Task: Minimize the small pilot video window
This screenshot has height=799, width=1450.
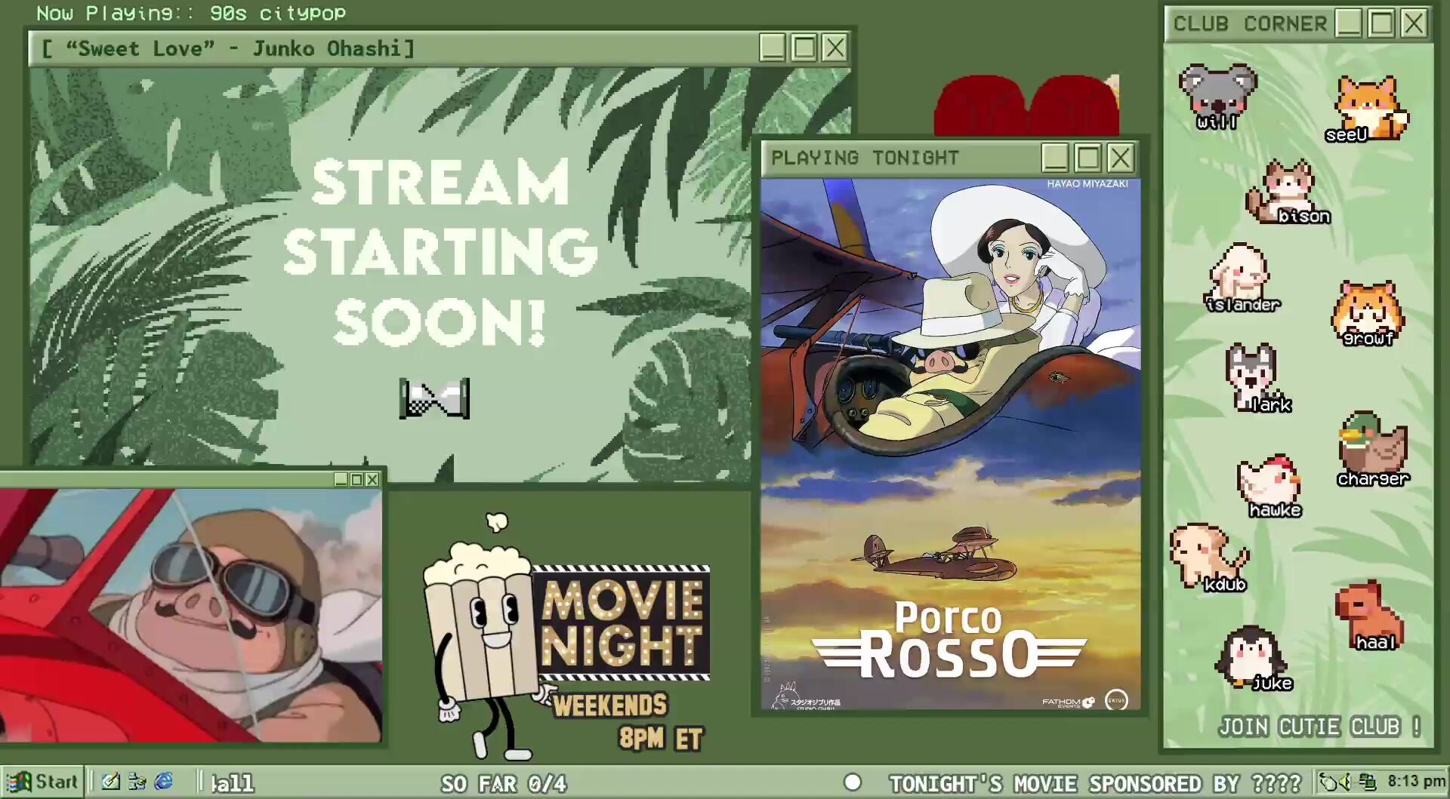Action: point(341,479)
